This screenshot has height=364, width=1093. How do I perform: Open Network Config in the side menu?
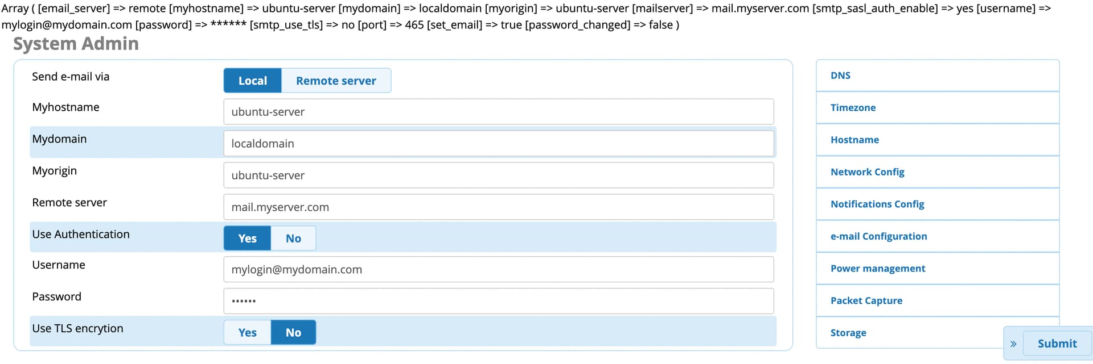938,172
